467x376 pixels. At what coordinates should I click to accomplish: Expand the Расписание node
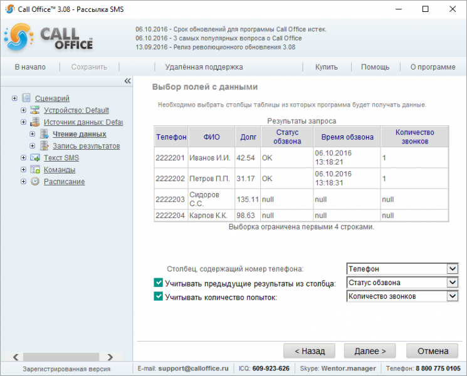23,182
